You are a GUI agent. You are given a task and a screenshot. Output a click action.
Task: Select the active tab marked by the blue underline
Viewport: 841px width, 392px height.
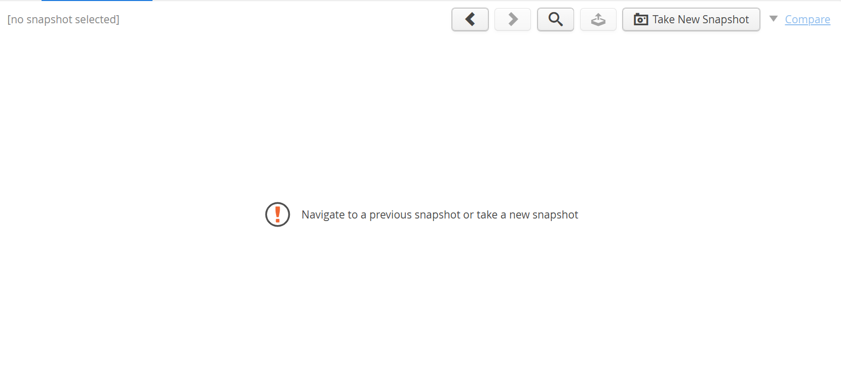(97, 1)
